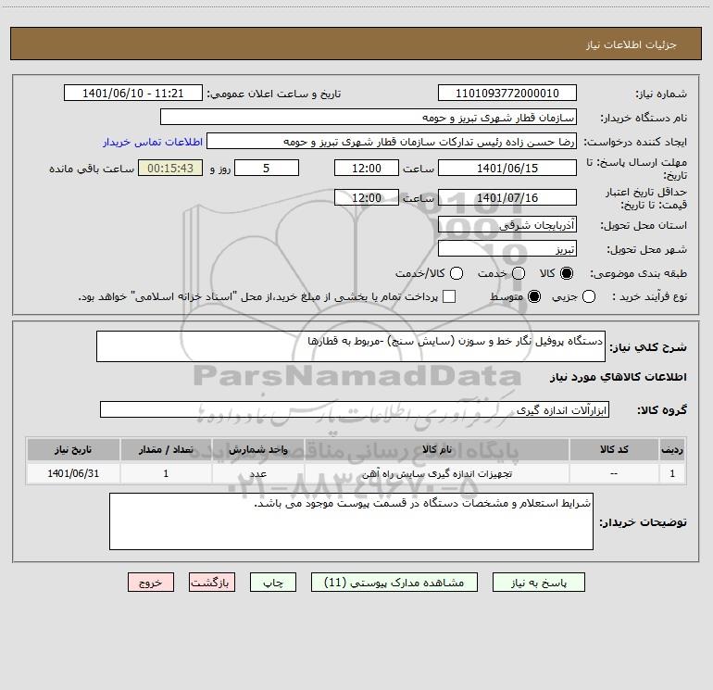
Task: Choose the کالا/خدمت radio button
Action: point(457,273)
